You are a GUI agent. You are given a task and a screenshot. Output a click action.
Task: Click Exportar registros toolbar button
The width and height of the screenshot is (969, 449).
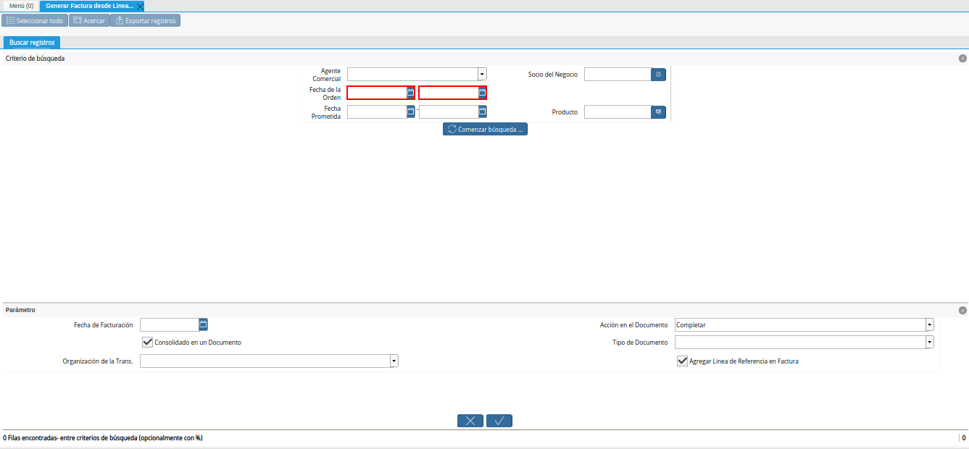pyautogui.click(x=145, y=20)
